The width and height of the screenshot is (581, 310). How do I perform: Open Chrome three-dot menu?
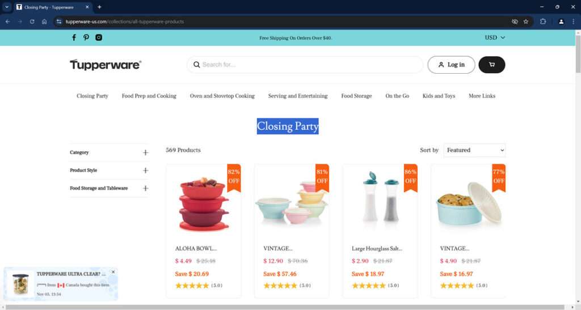tap(573, 22)
